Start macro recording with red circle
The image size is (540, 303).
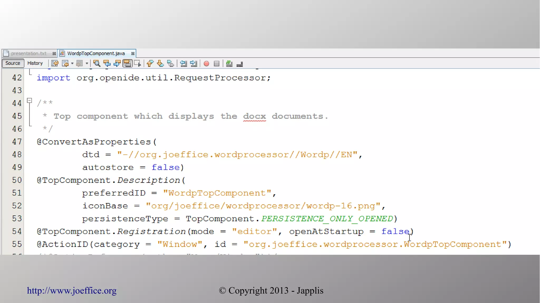pyautogui.click(x=206, y=63)
